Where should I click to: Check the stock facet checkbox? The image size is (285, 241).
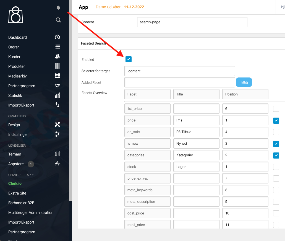point(276,167)
